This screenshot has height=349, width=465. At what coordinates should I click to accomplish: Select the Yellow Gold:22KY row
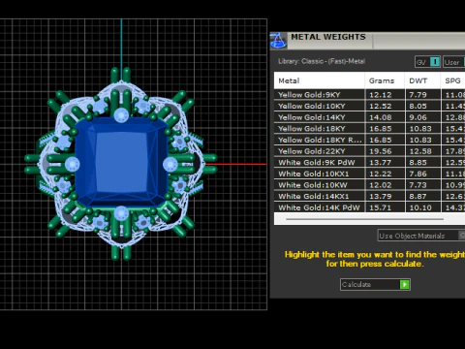(369, 151)
